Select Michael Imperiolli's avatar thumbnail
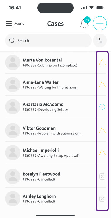This screenshot has height=218, width=111. point(13,153)
